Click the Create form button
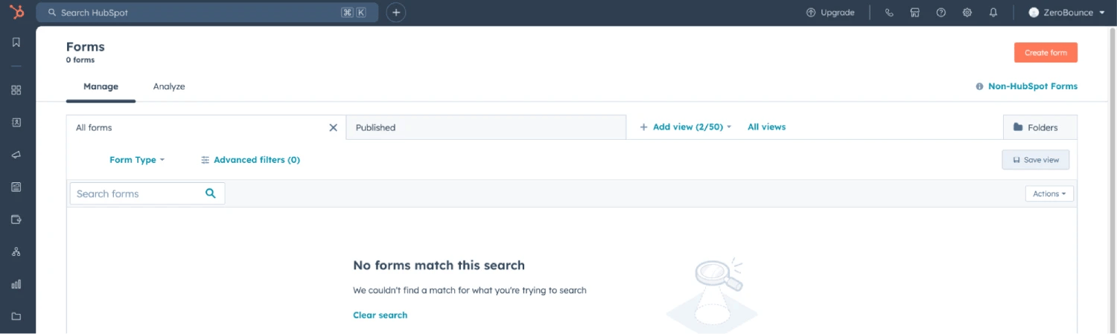 (1046, 53)
